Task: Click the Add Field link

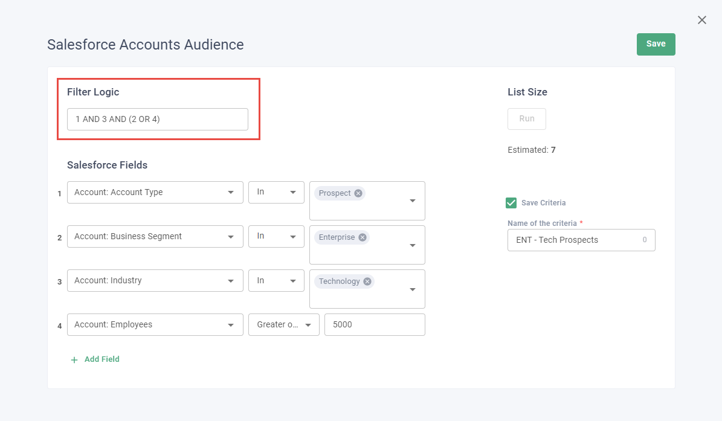Action: 102,359
